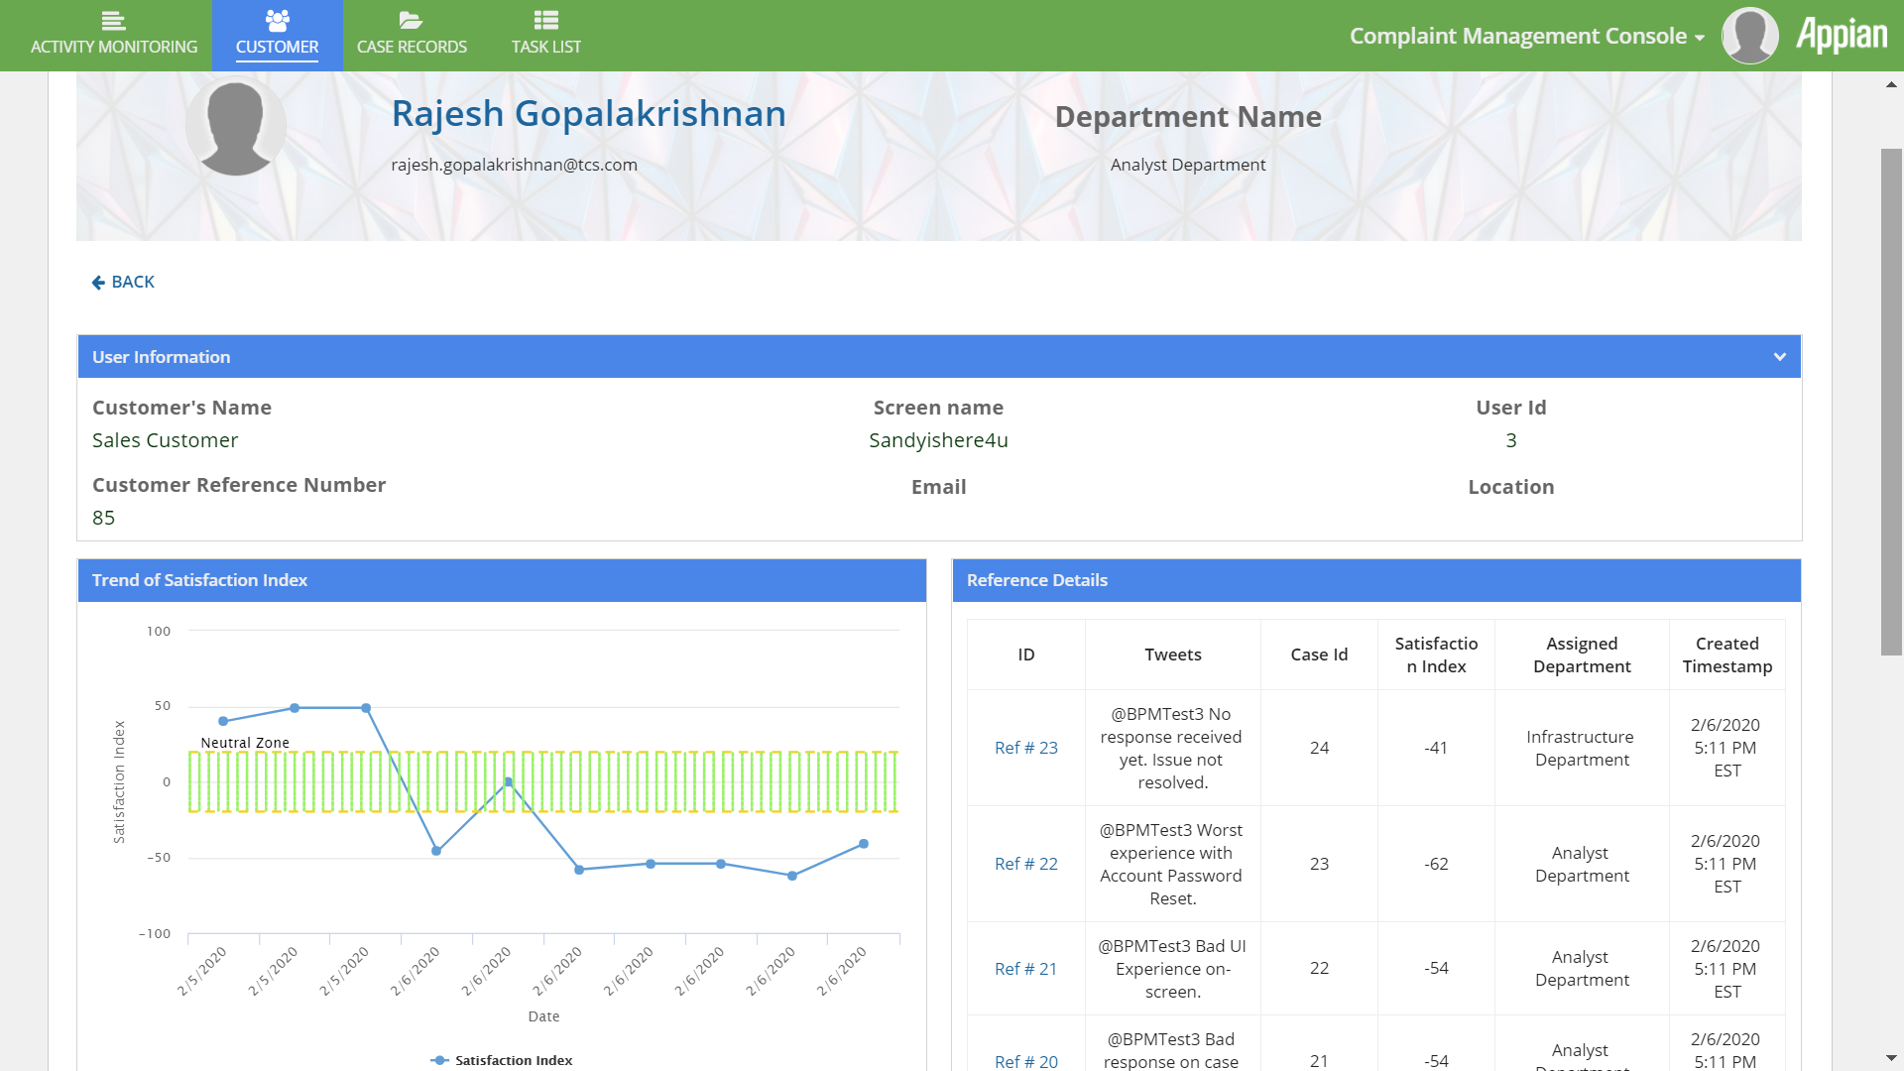
Task: Open the Task List icon
Action: [545, 20]
